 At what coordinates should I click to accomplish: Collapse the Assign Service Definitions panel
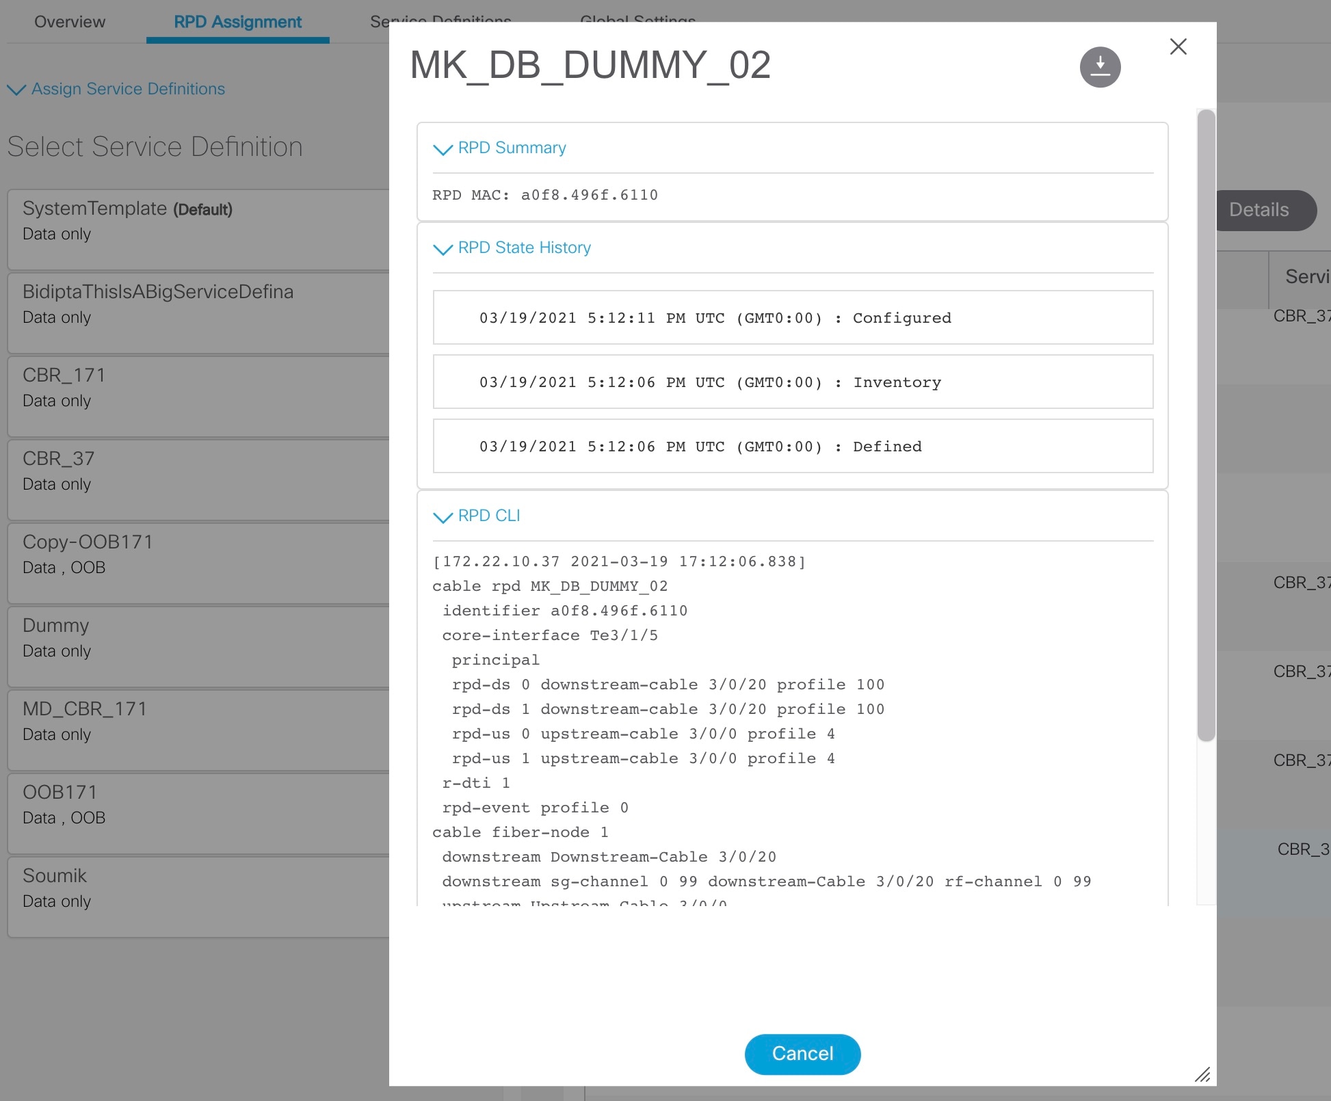click(17, 89)
